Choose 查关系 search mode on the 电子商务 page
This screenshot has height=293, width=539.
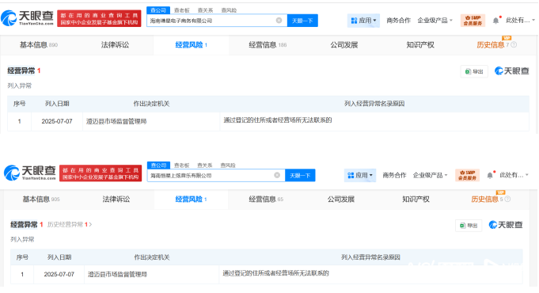[205, 10]
